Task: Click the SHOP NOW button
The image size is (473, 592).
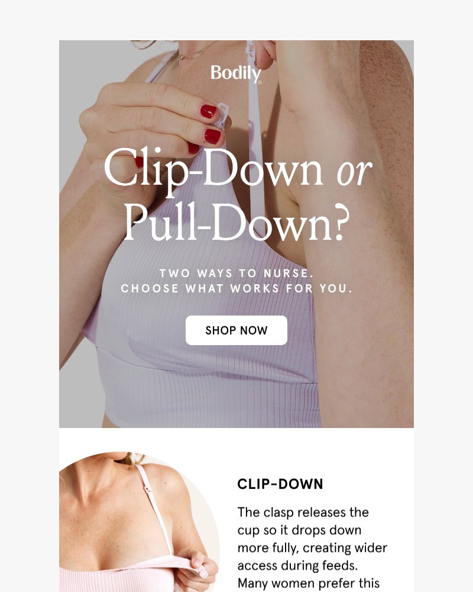Action: [x=237, y=330]
